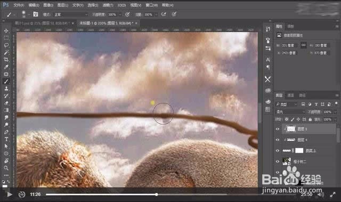Select the Dodge tool
Screen dimensions: 341x202
[x=6, y=125]
